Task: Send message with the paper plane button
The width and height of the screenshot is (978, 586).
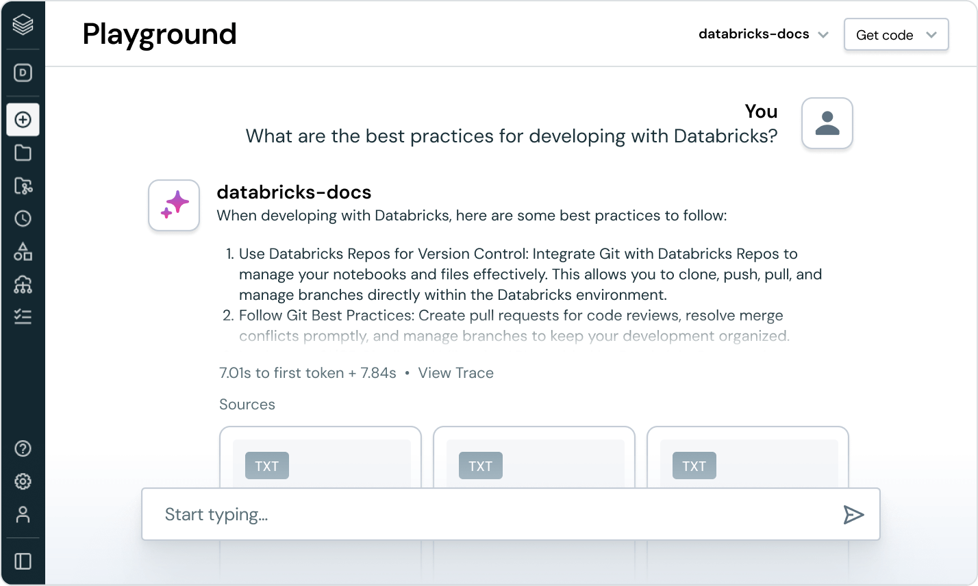Action: point(853,515)
